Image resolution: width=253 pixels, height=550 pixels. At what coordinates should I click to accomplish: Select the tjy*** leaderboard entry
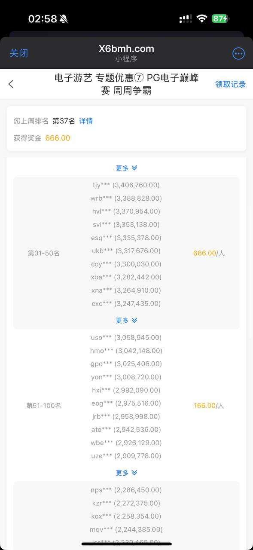[x=126, y=185]
